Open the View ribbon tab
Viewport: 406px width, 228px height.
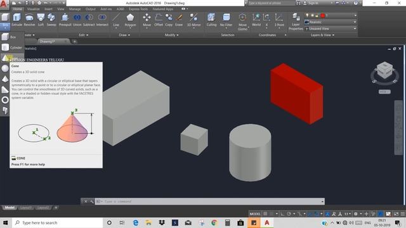61,9
